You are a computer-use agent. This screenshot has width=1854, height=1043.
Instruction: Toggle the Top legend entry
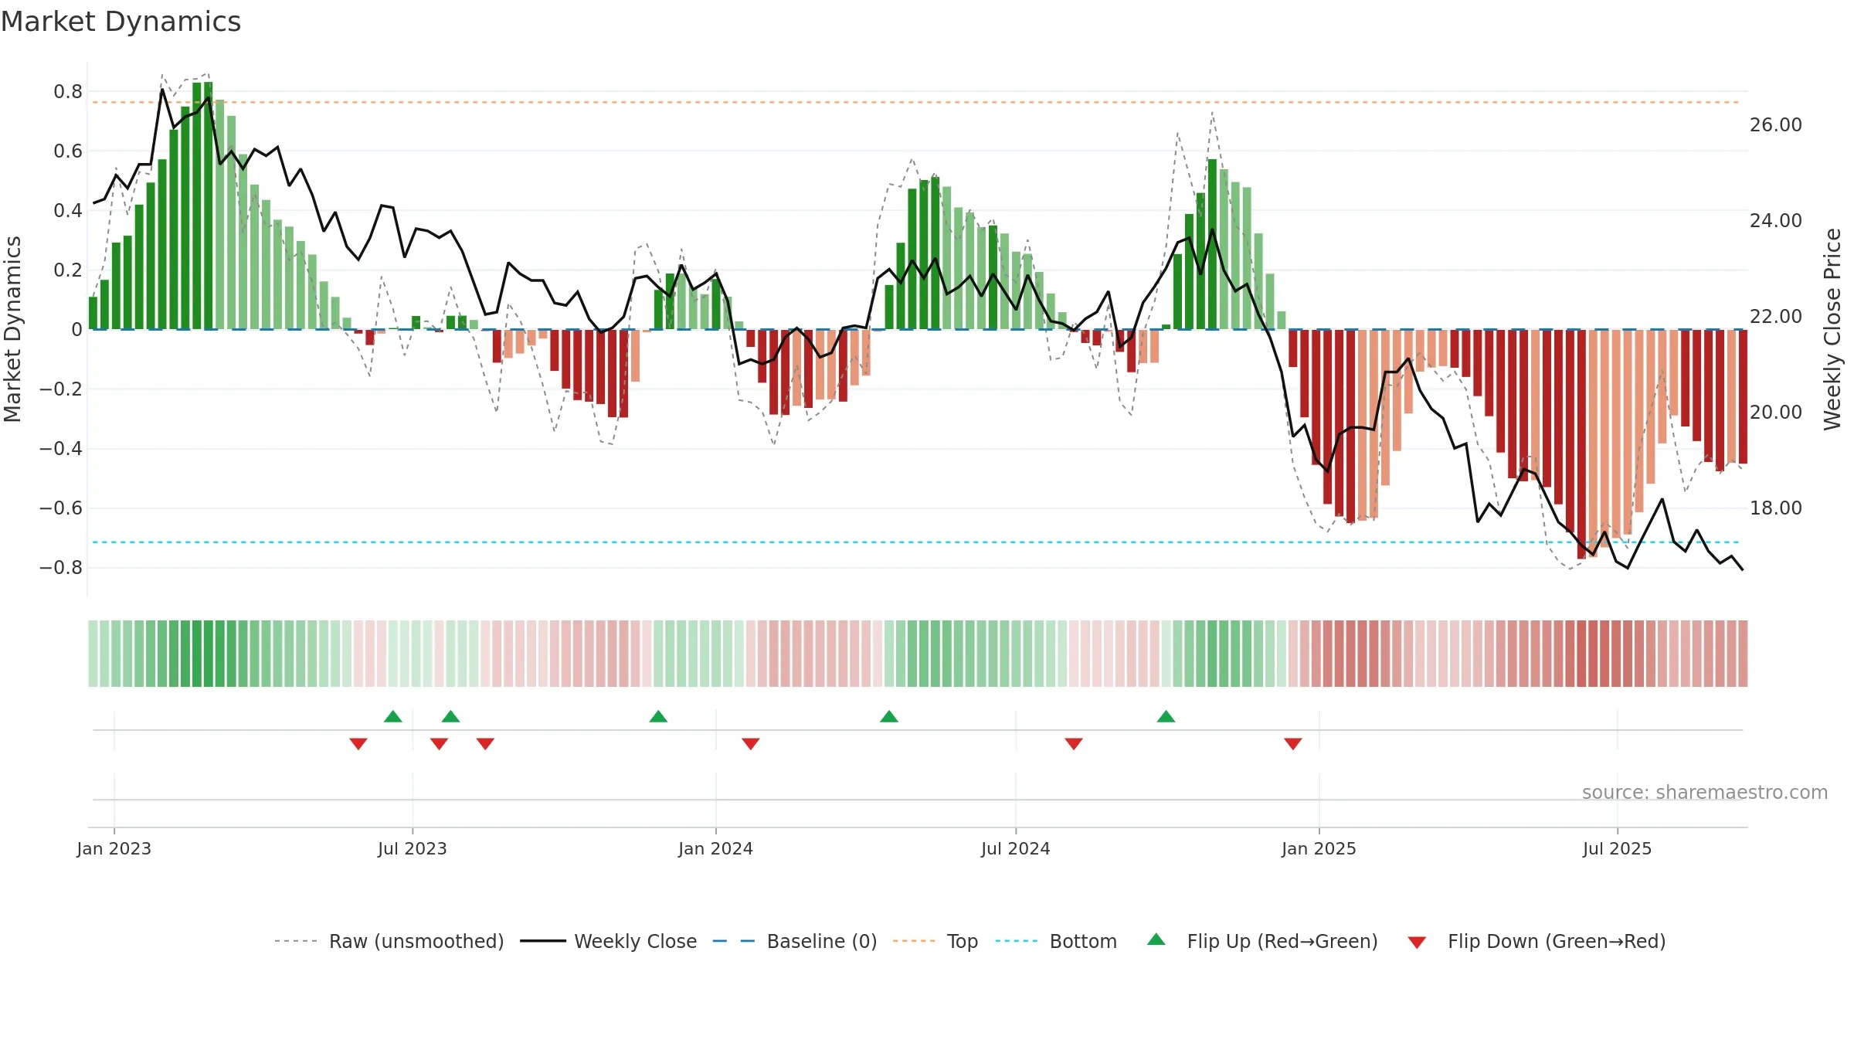[935, 941]
